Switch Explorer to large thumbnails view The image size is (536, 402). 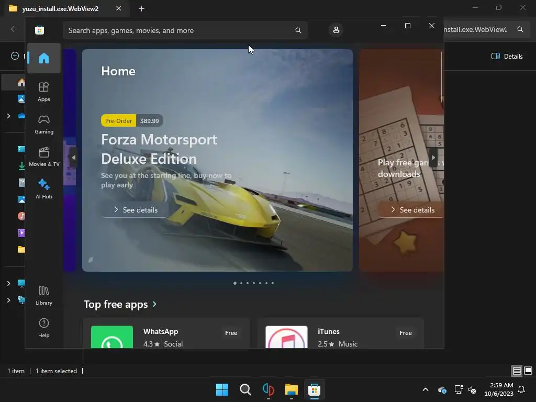(x=528, y=371)
